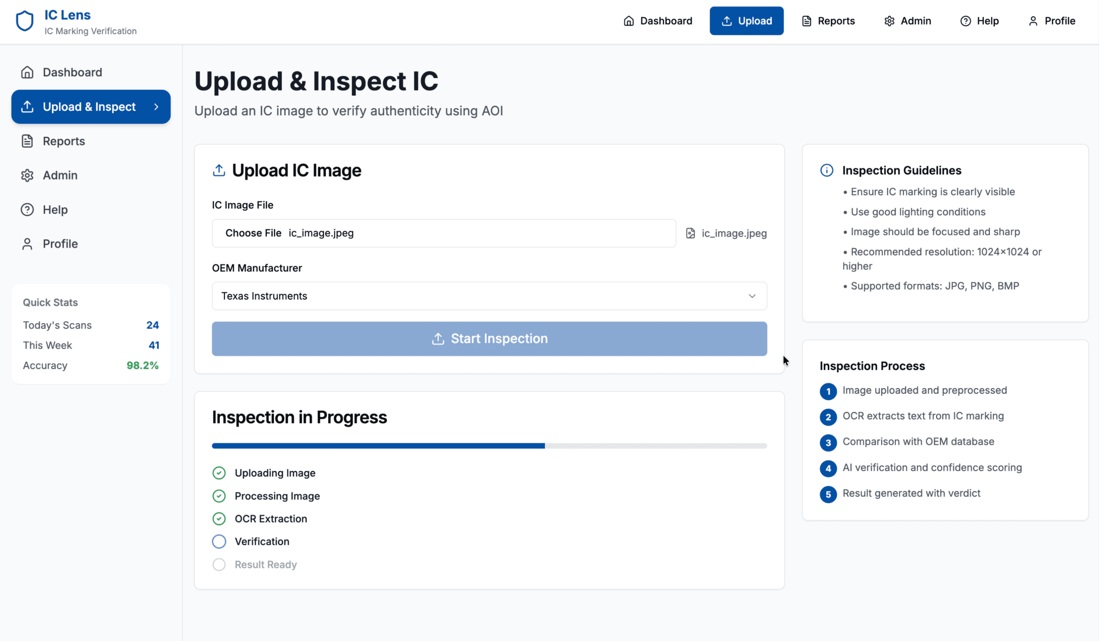Select the Dashboard home icon in sidebar

pos(27,72)
